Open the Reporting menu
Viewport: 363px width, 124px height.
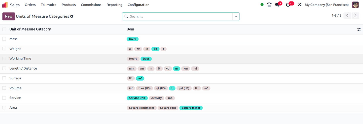coord(114,5)
